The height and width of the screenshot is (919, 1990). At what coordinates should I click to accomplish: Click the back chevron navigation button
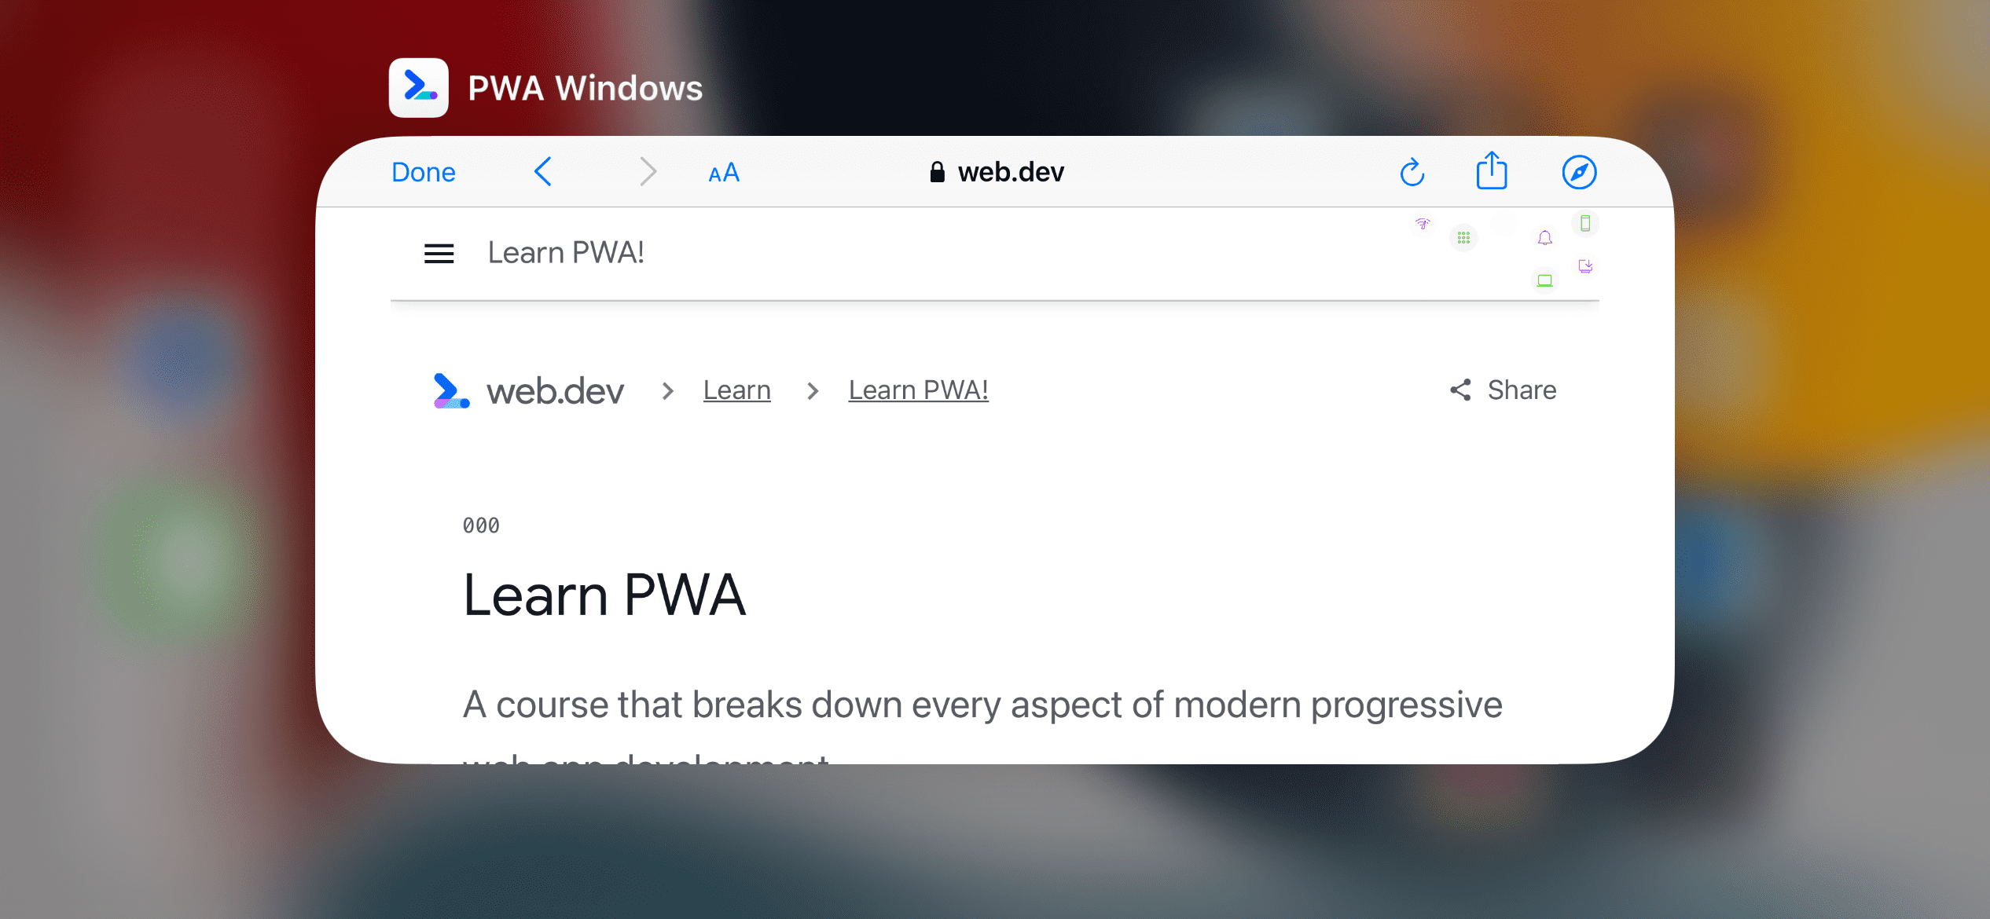click(x=542, y=171)
